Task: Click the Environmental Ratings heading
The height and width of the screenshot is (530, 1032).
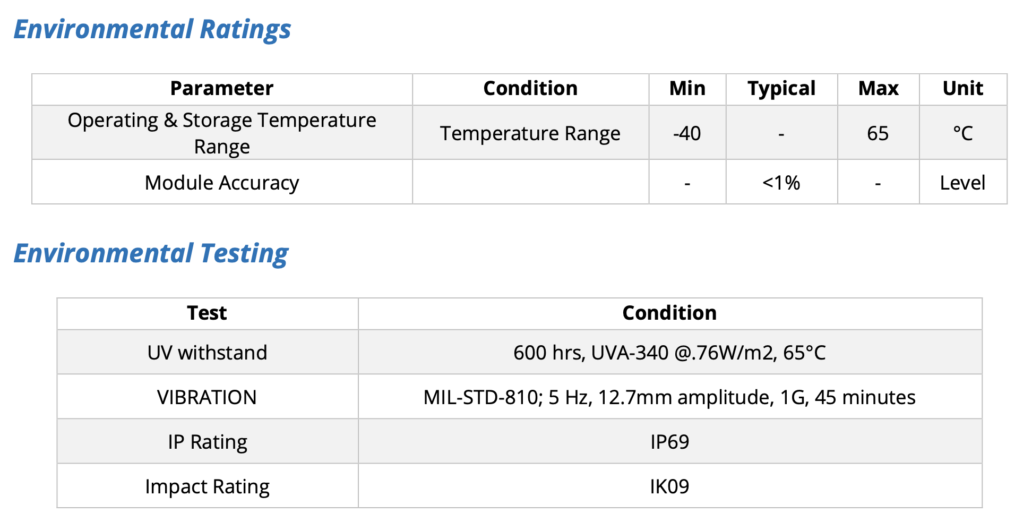Action: point(152,30)
